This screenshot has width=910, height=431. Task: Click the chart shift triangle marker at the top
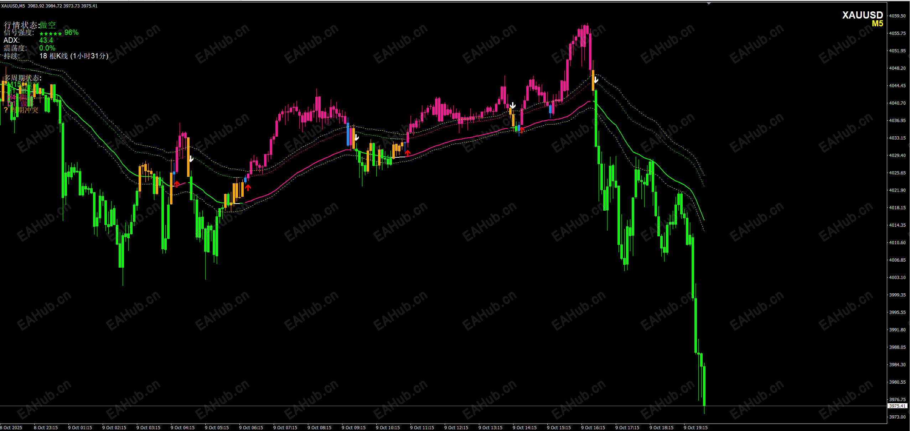click(x=709, y=4)
